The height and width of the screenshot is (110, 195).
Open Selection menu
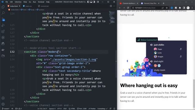[x=18, y=2]
